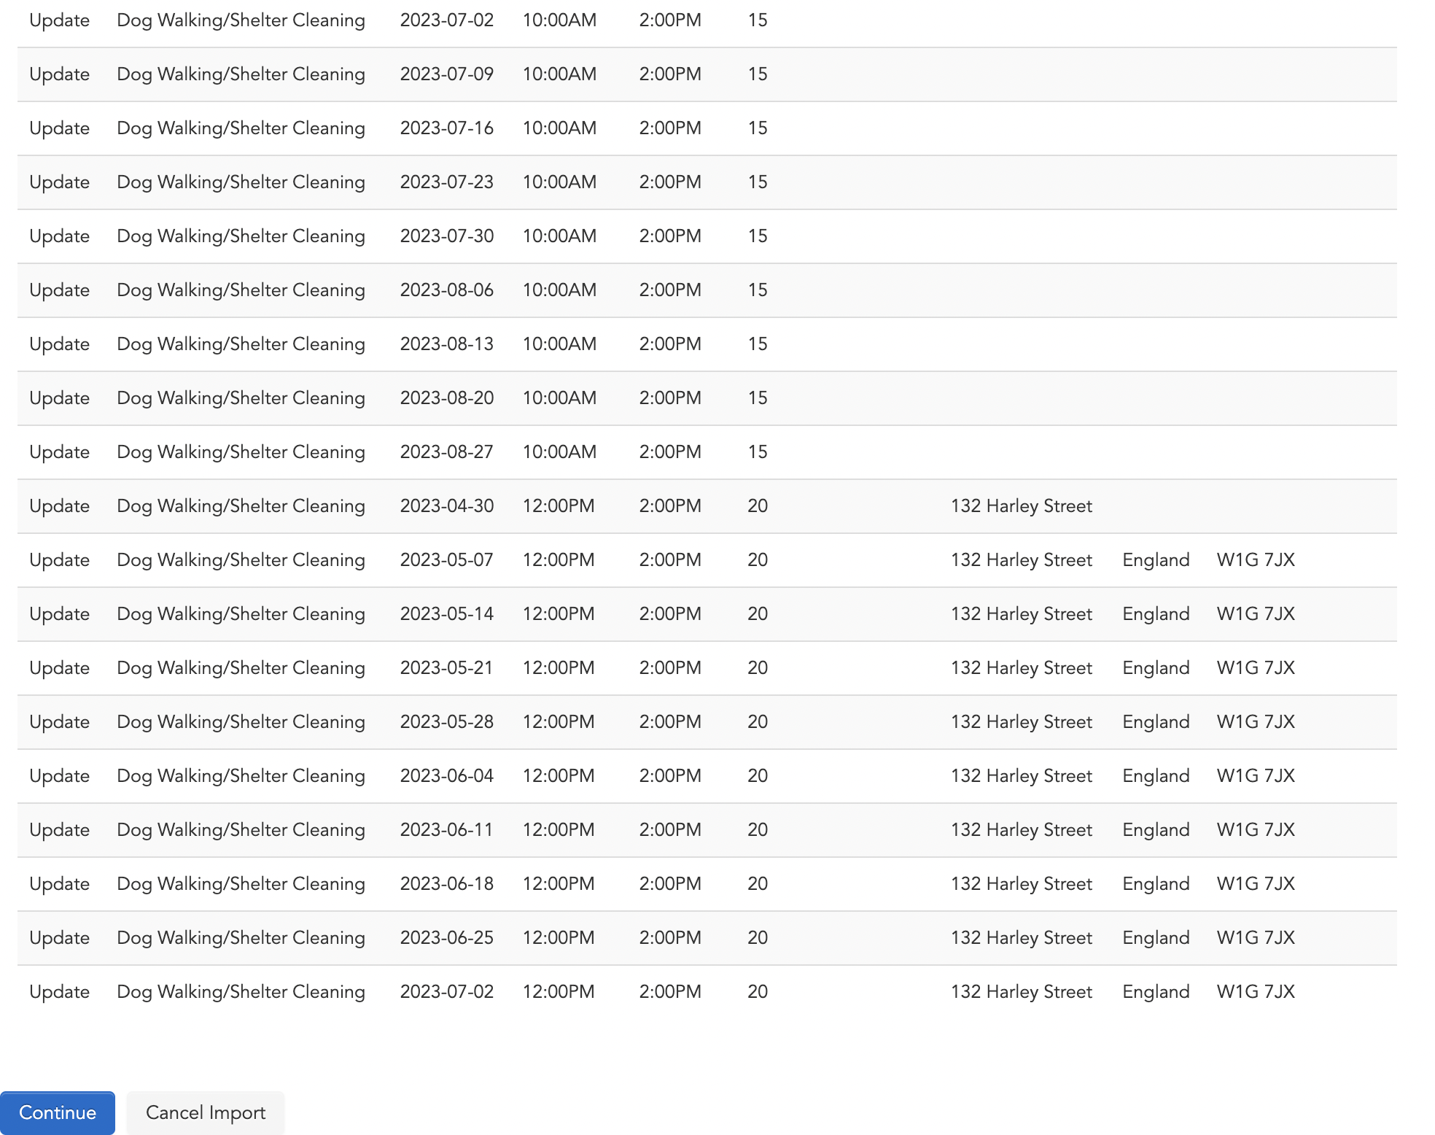The image size is (1435, 1135).
Task: Click Update in the 2023-08-27 row
Action: point(60,452)
